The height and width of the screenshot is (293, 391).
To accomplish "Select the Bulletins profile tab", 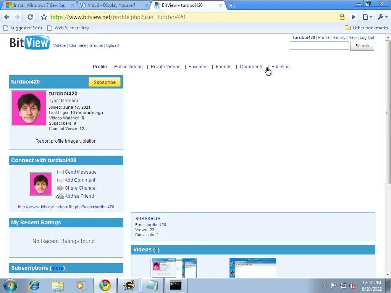I will pyautogui.click(x=281, y=67).
